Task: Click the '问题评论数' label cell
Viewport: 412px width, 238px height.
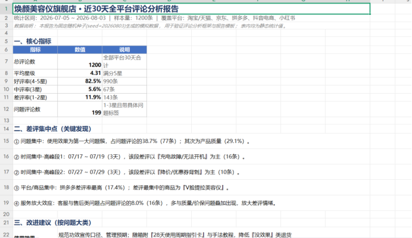Action: [x=35, y=109]
